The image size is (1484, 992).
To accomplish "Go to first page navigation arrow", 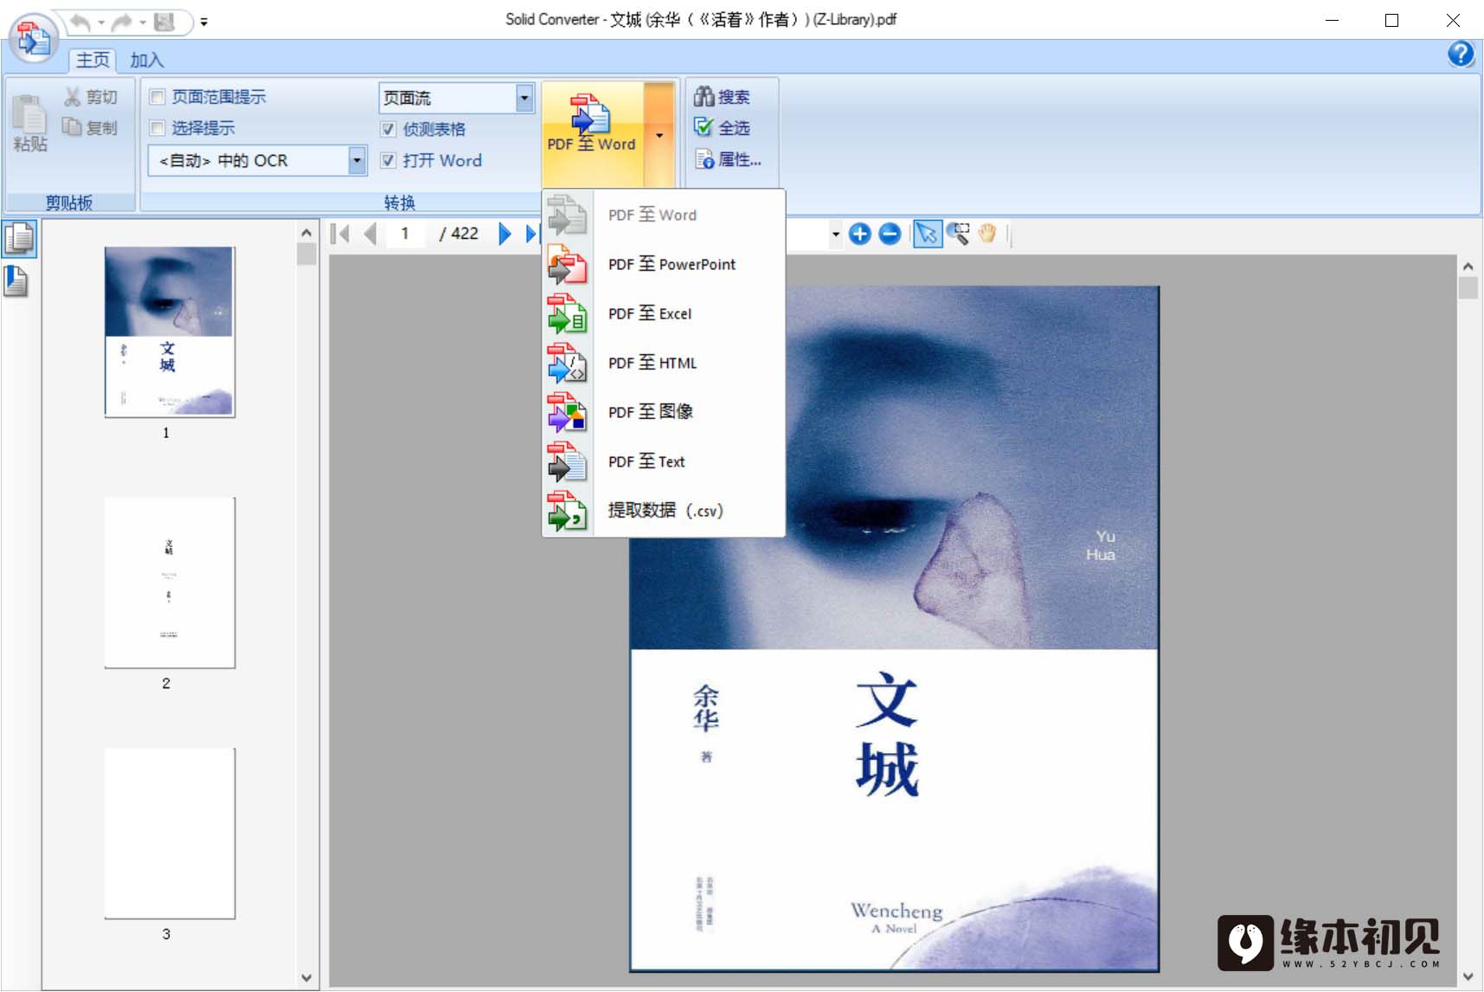I will tap(340, 234).
